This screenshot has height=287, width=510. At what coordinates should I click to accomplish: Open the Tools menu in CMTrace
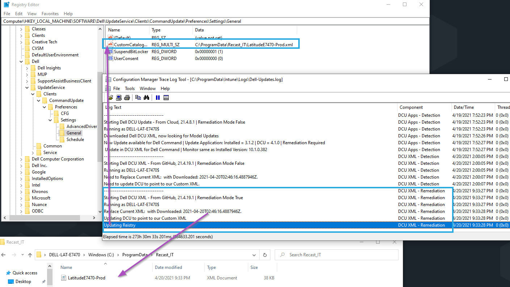click(x=130, y=89)
